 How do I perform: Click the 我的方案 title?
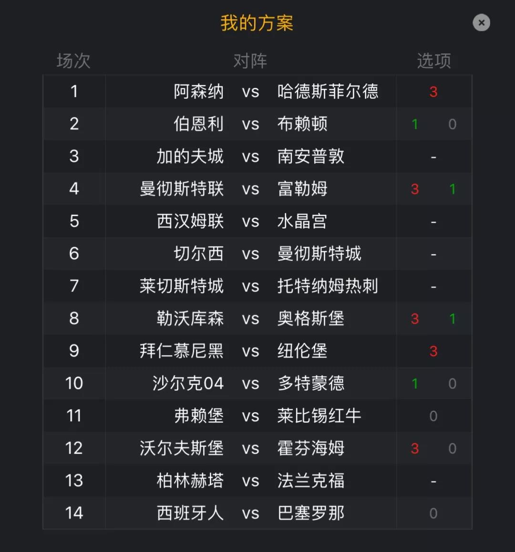tap(257, 23)
